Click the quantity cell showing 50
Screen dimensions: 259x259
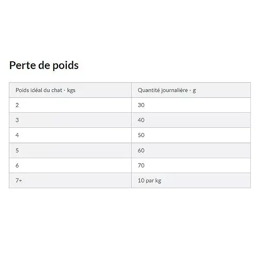pyautogui.click(x=191, y=135)
